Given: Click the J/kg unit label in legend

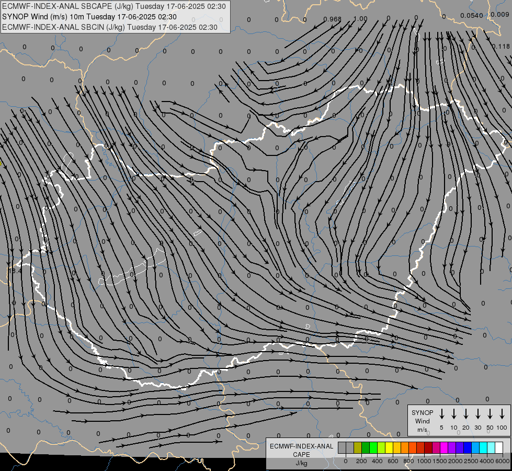Looking at the screenshot, I should click(301, 463).
